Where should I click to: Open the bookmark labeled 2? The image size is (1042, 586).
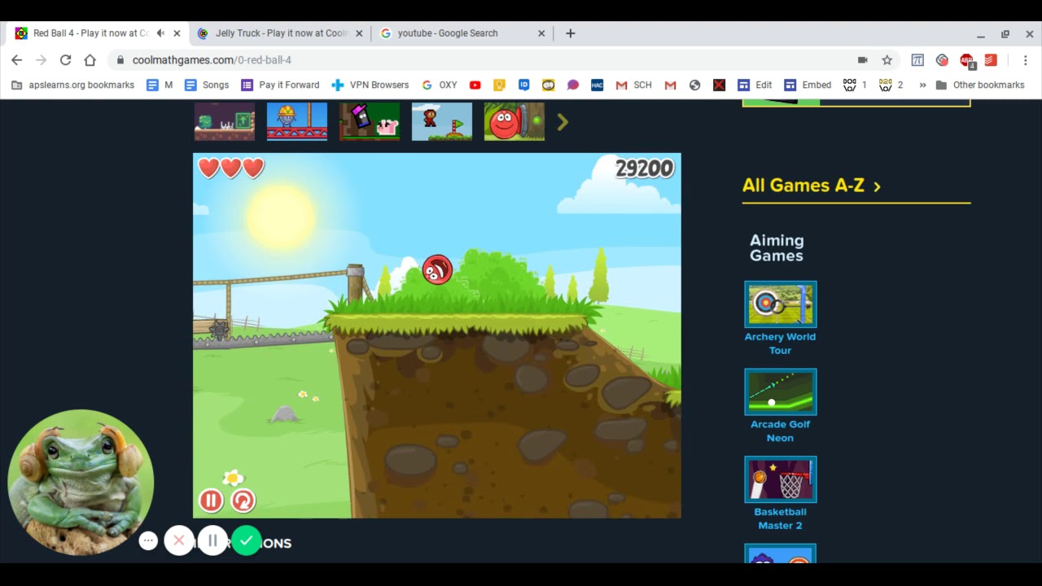click(891, 85)
